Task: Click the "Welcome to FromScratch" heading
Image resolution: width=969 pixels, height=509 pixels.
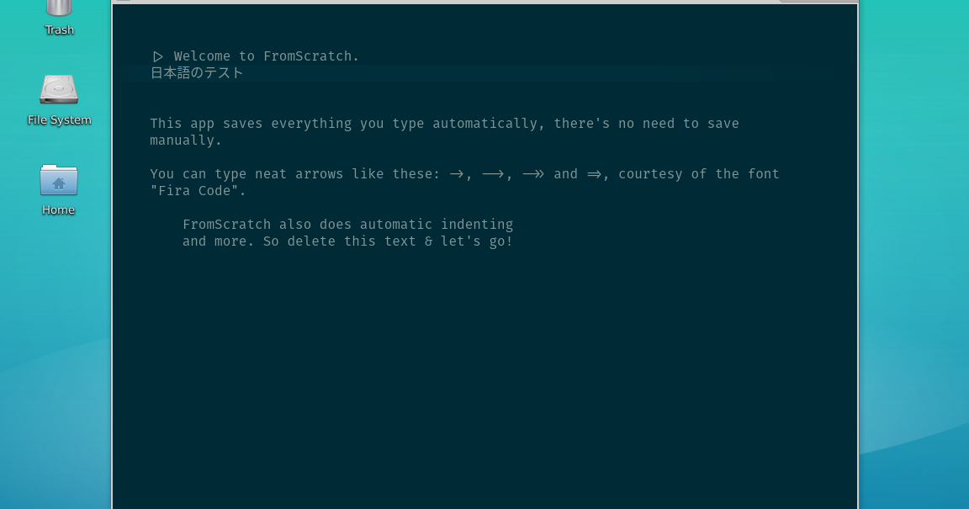Action: (x=266, y=56)
